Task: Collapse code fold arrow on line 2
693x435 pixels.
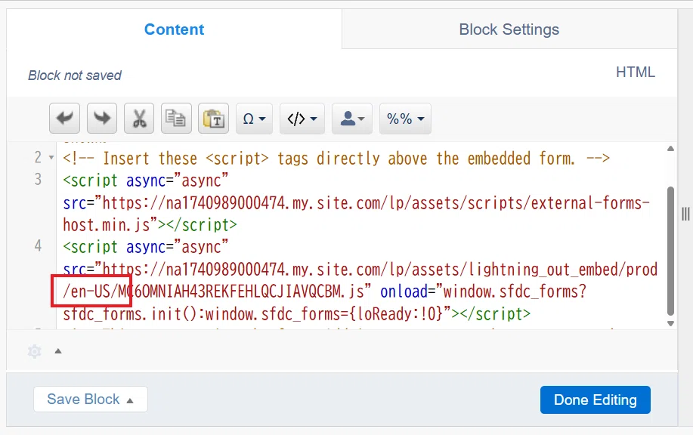Action: pyautogui.click(x=51, y=158)
